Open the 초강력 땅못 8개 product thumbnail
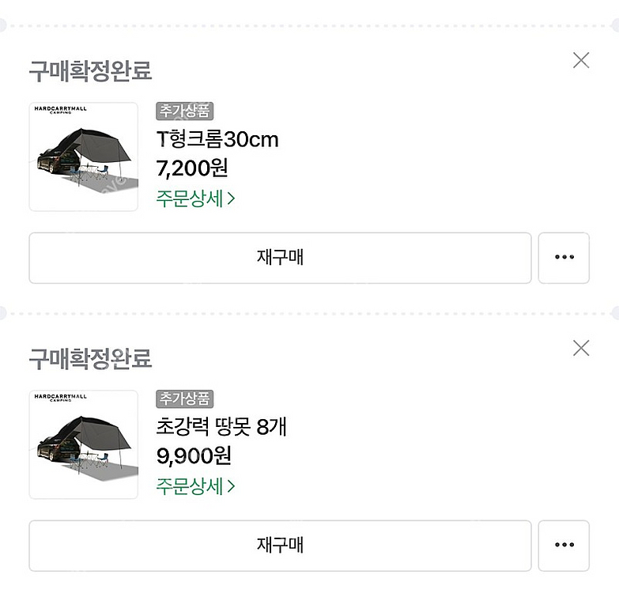The image size is (619, 593). click(x=84, y=444)
